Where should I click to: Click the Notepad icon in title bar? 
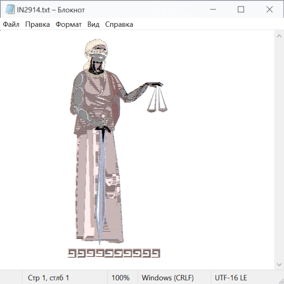point(10,9)
